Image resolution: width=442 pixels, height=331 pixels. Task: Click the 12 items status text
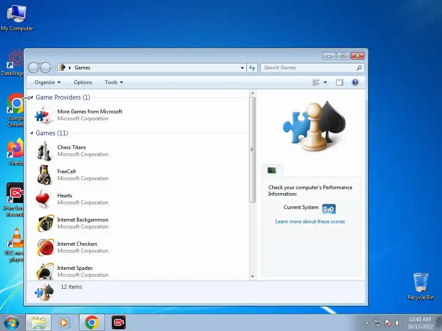tap(71, 287)
